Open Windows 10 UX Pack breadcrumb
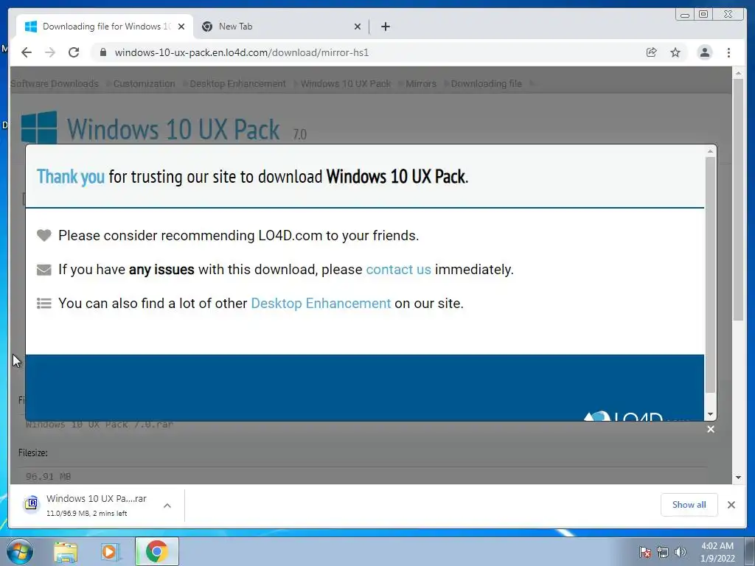 tap(346, 84)
